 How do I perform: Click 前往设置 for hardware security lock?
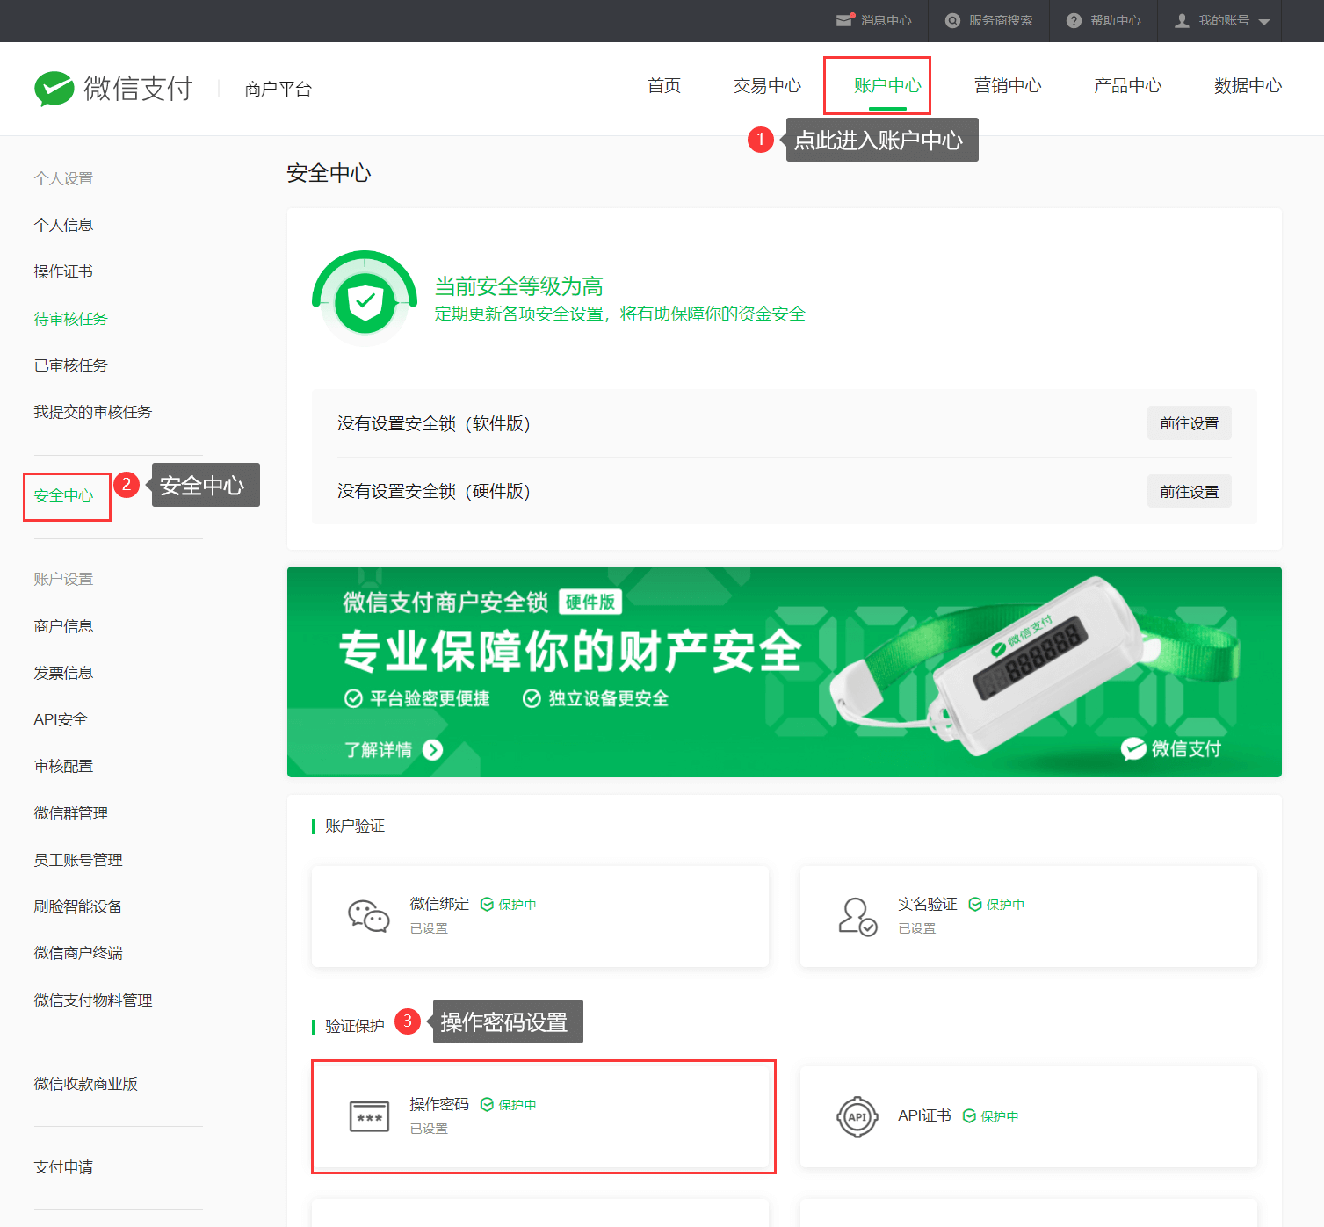point(1189,491)
